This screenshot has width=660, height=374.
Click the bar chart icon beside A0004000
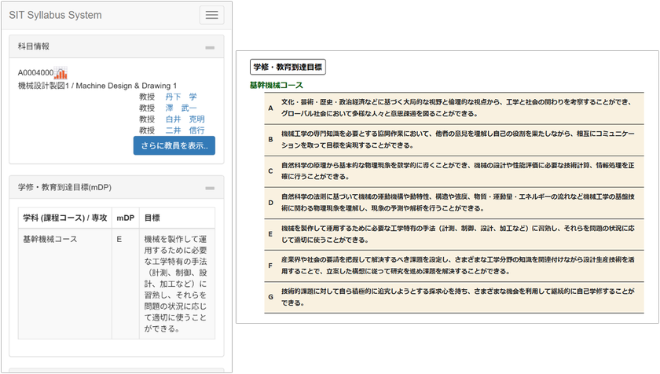pyautogui.click(x=60, y=73)
